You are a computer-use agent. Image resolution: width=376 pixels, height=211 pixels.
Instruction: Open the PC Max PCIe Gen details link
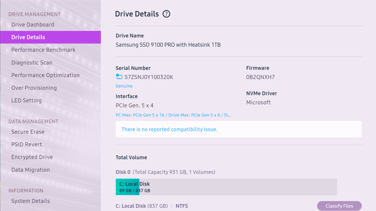pos(174,115)
